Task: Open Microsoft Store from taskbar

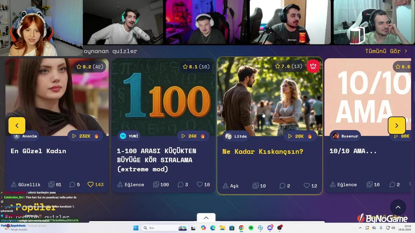Action: click(x=232, y=228)
